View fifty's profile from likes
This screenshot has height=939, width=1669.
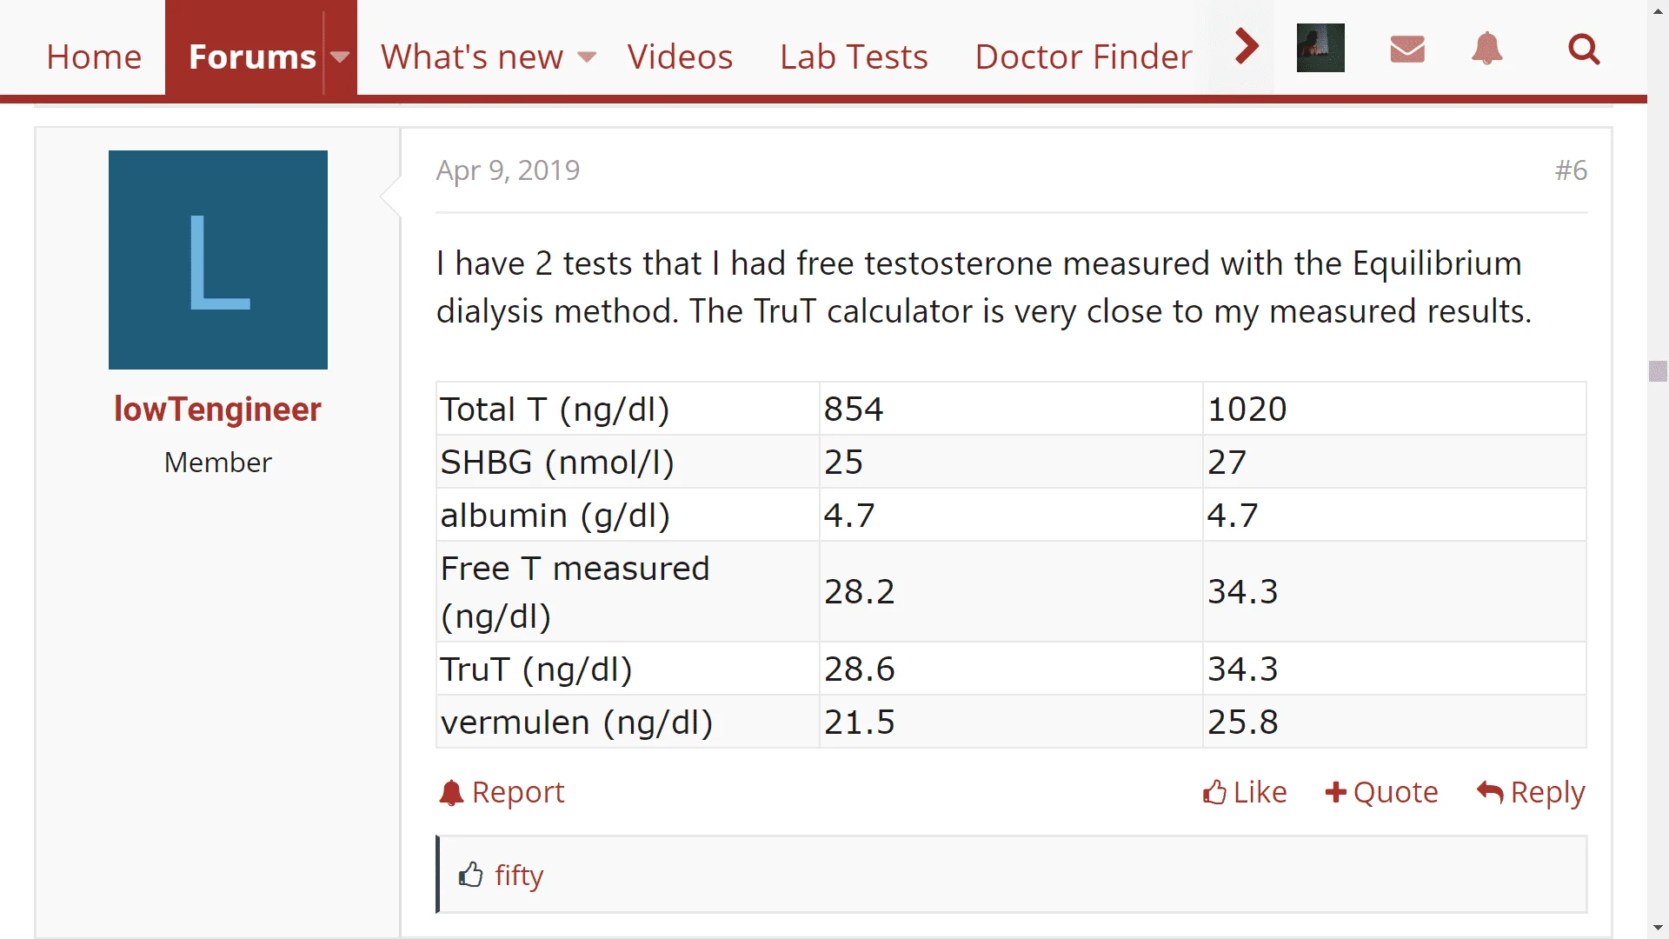coord(519,876)
